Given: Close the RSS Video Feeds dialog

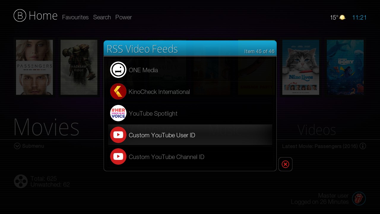Looking at the screenshot, I should pos(285,164).
